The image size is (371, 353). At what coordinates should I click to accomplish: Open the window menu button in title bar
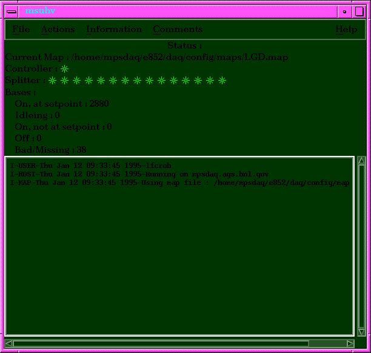click(x=12, y=11)
